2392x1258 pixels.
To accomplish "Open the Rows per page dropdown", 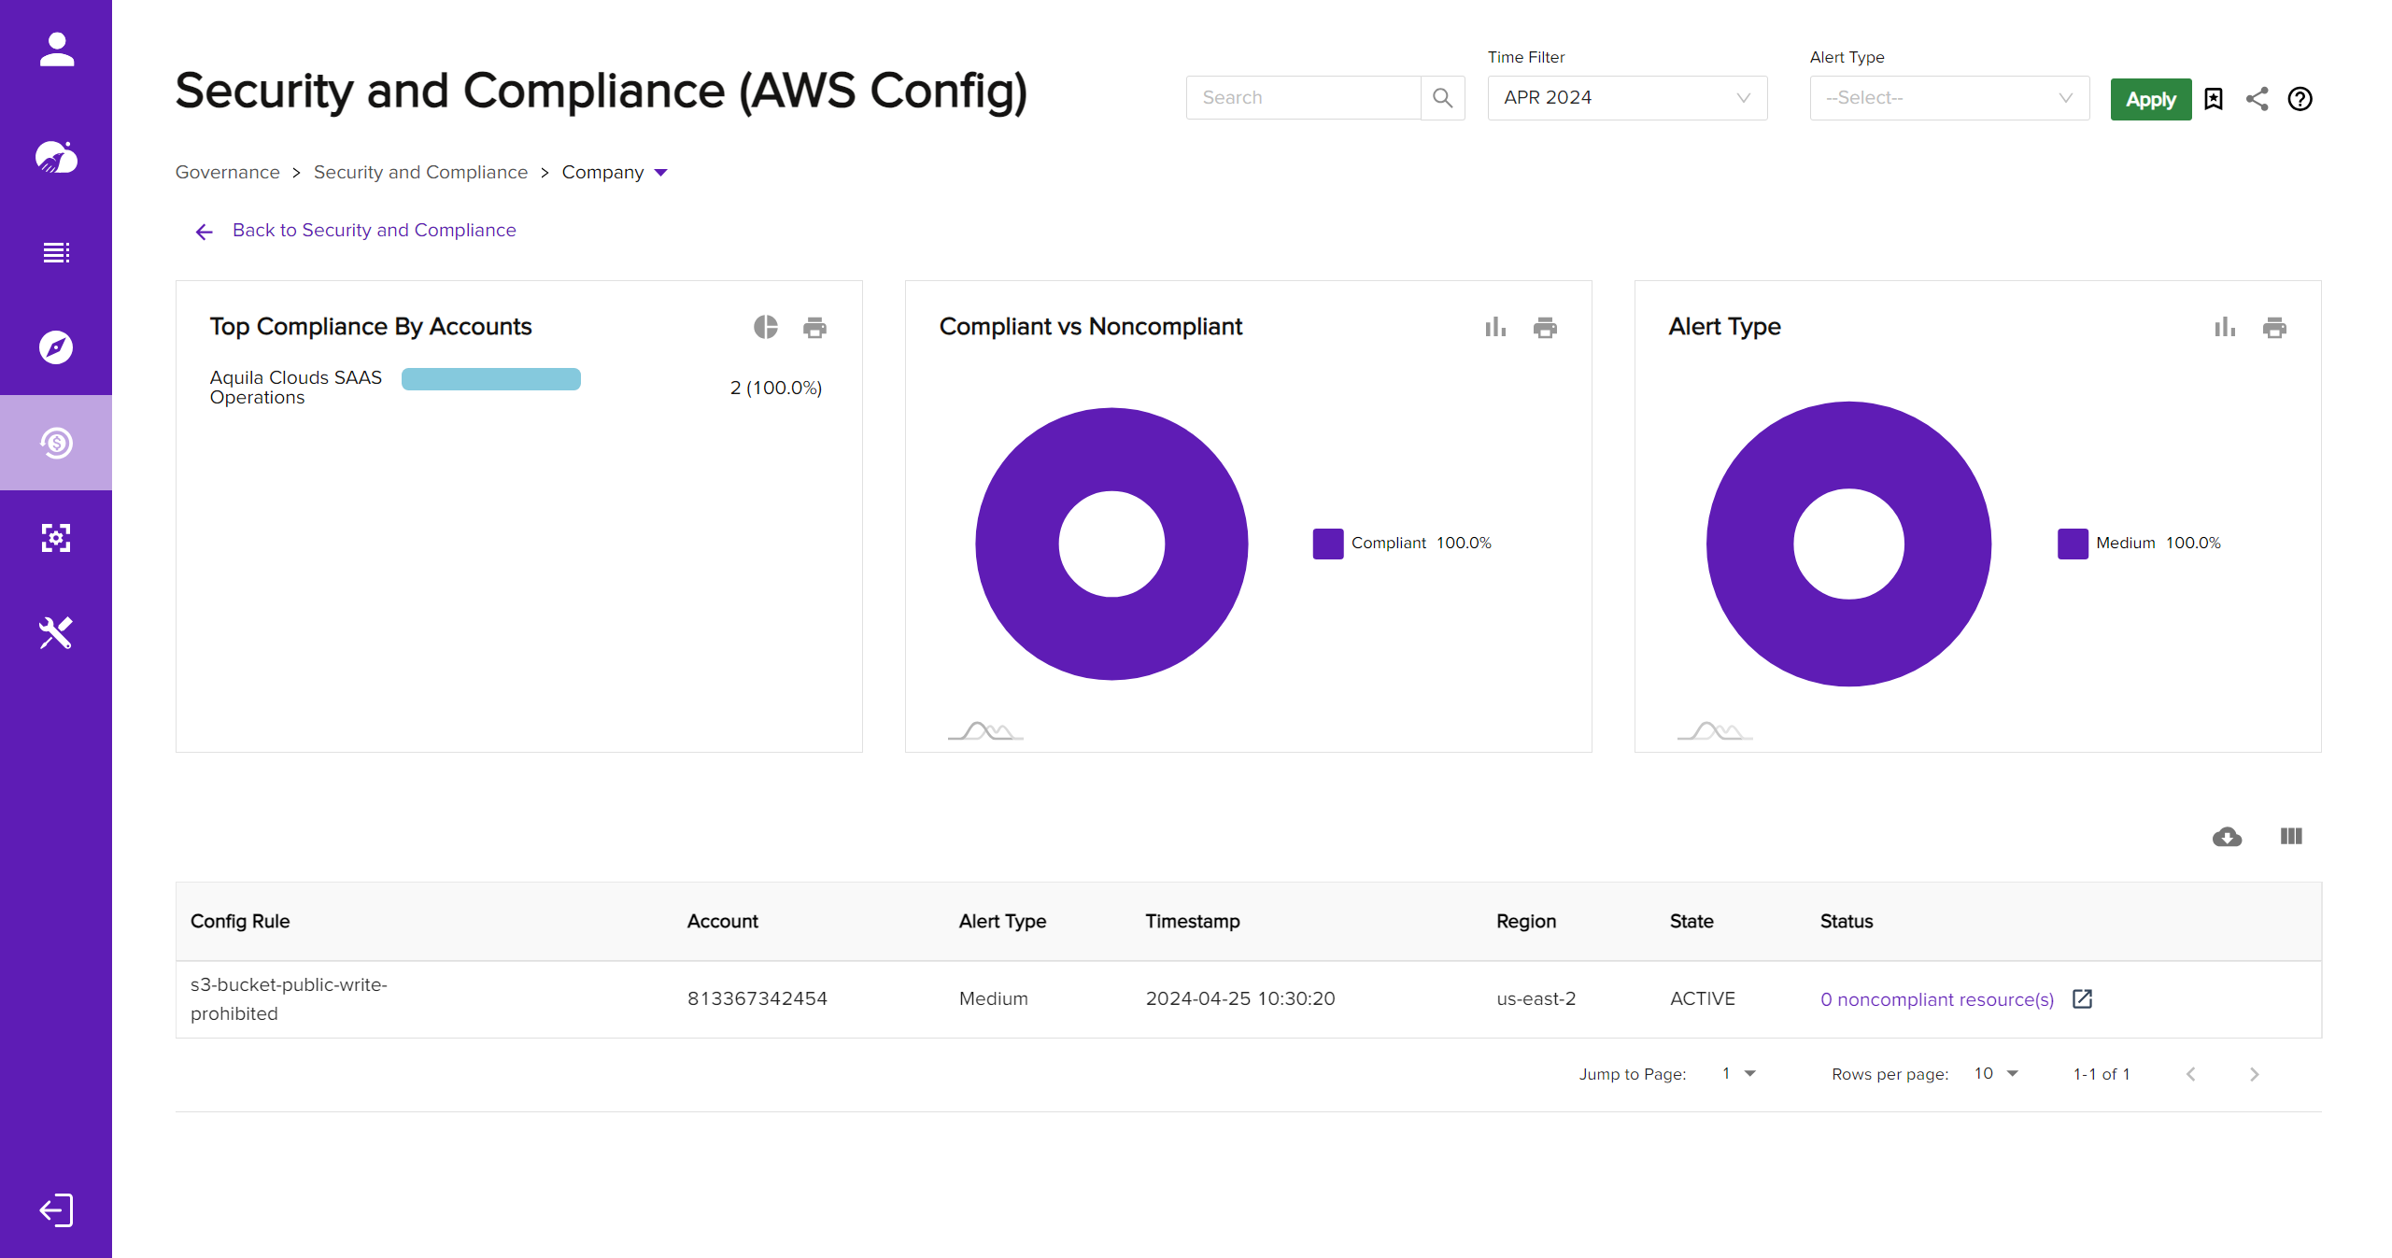I will pos(1996,1074).
